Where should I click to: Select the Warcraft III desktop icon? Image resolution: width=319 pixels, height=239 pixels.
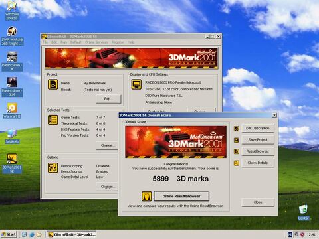click(x=12, y=110)
